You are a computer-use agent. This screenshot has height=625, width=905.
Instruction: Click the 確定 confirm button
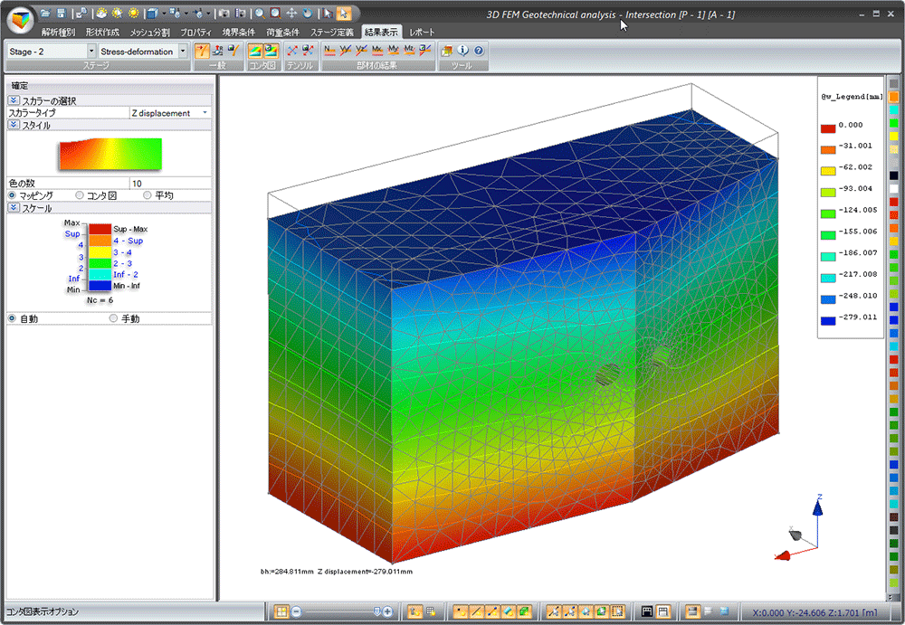point(20,86)
